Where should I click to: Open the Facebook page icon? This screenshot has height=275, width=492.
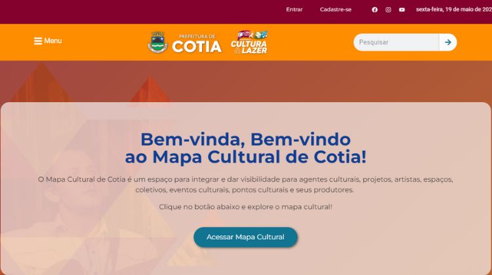375,10
